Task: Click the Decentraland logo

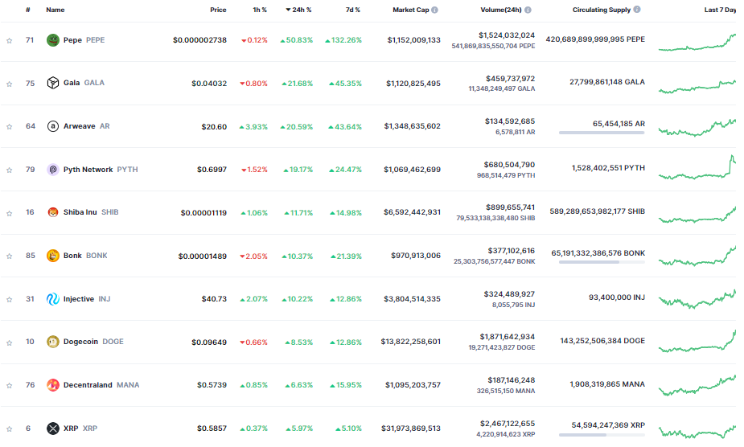Action: 52,385
